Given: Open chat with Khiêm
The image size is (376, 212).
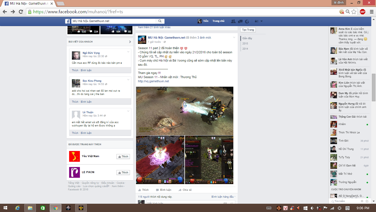Looking at the screenshot, I should click(x=349, y=124).
